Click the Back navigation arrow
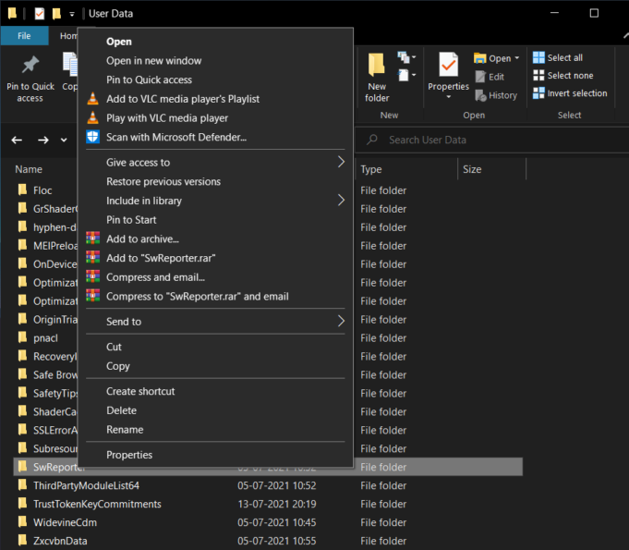Viewport: 629px width, 550px height. [17, 141]
